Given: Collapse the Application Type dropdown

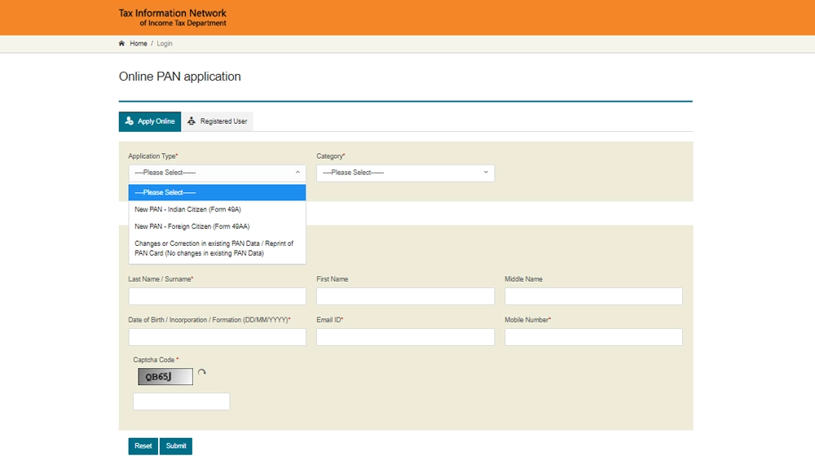Looking at the screenshot, I should [217, 173].
